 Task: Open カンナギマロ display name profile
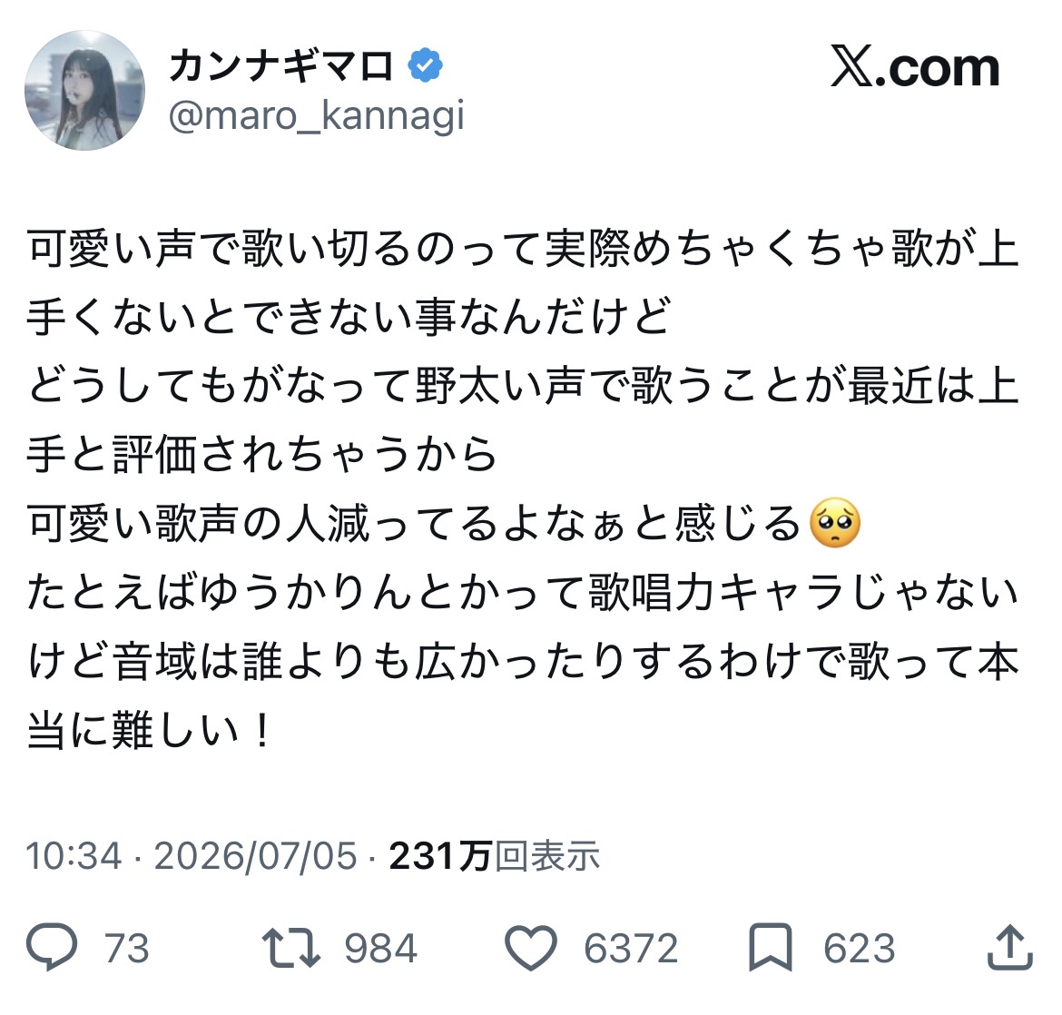pos(281,65)
